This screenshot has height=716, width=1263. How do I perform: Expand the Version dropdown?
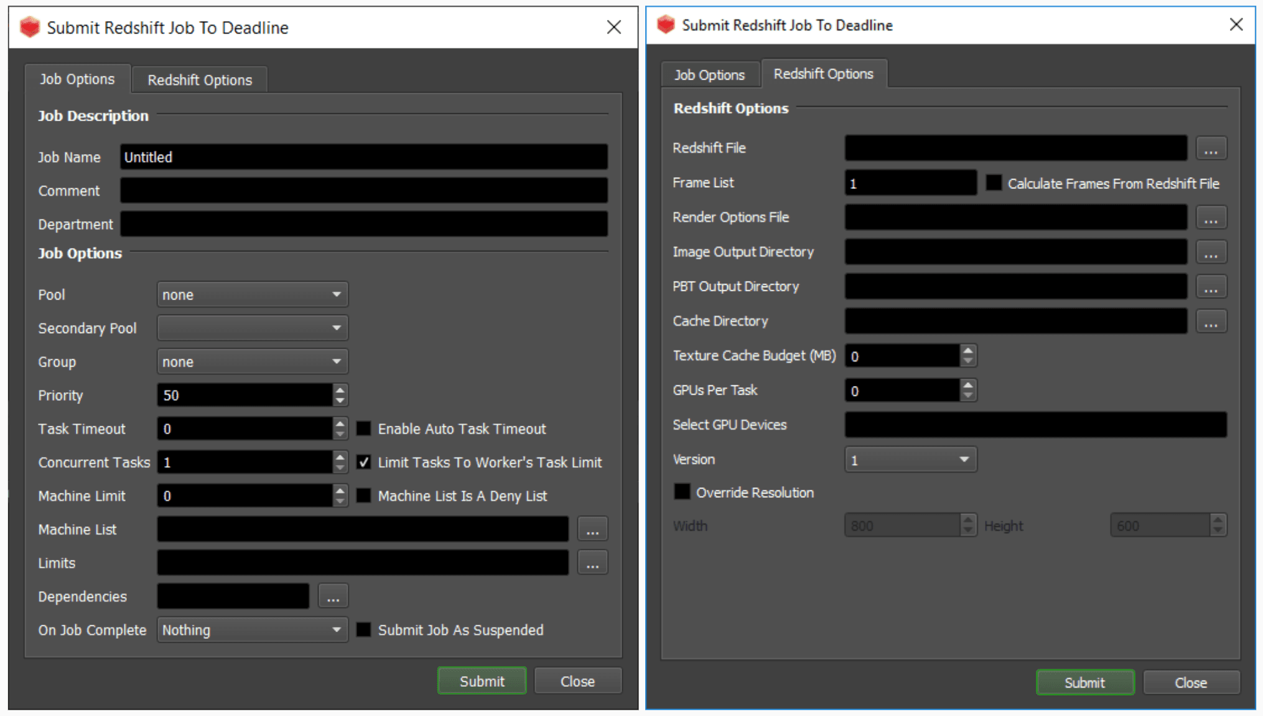[x=910, y=460]
